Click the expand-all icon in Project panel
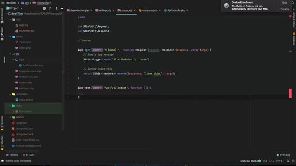The height and width of the screenshot is (166, 296). pyautogui.click(x=49, y=8)
